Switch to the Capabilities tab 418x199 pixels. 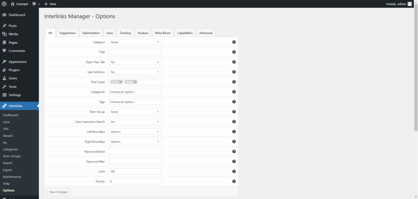pyautogui.click(x=185, y=33)
